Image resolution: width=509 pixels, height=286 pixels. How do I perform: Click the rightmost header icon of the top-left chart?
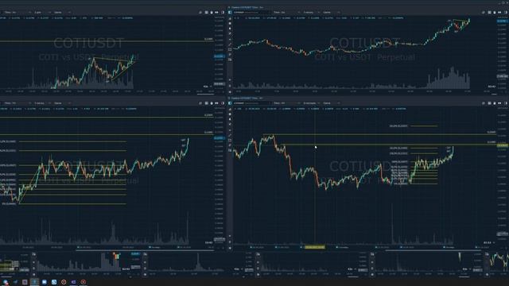tap(223, 13)
